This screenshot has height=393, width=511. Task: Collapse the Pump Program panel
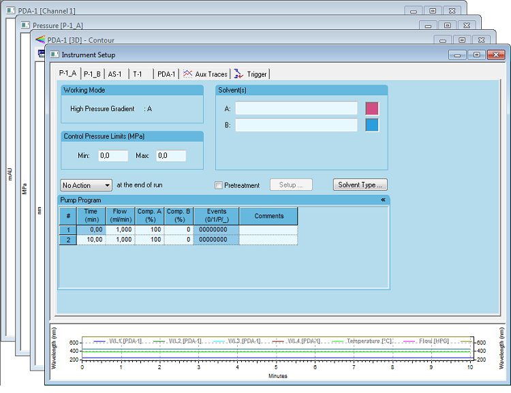click(x=383, y=200)
